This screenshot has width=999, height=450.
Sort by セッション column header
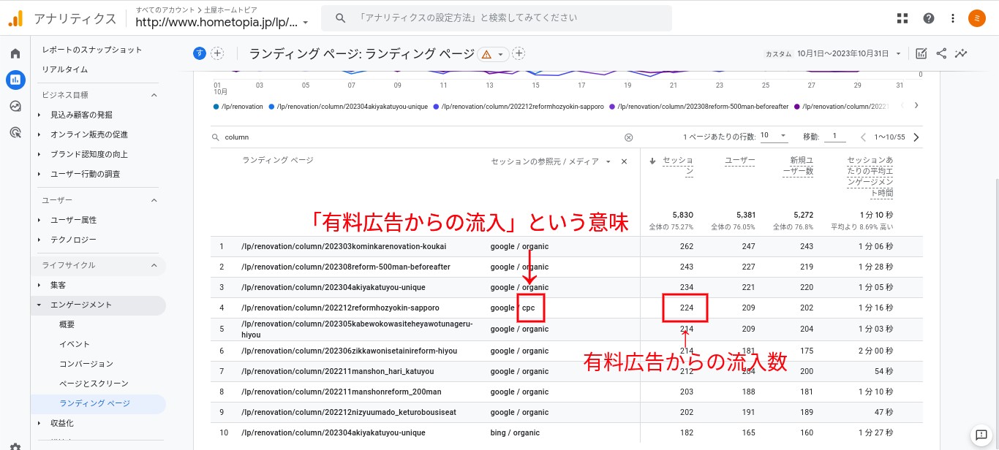677,165
